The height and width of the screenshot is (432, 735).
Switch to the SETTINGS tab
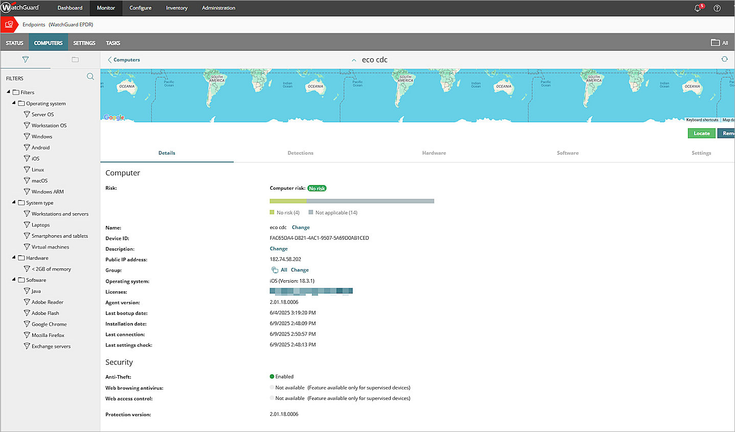tap(84, 43)
